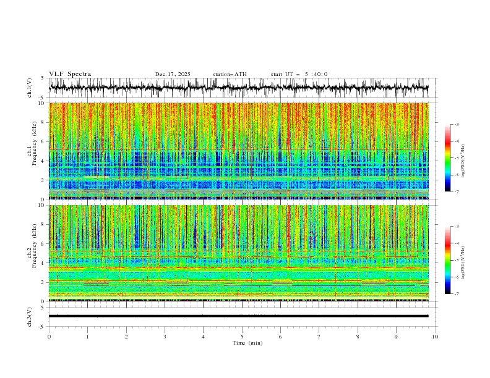
Task: Click inside the ch.2 spectrogram panel
Action: 238,253
